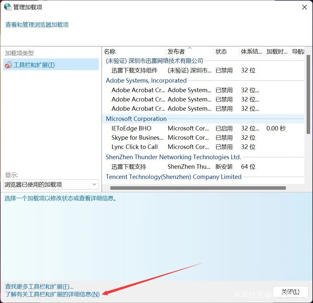Click the 新安装 status cell
This screenshot has height=303, width=313.
[x=224, y=166]
